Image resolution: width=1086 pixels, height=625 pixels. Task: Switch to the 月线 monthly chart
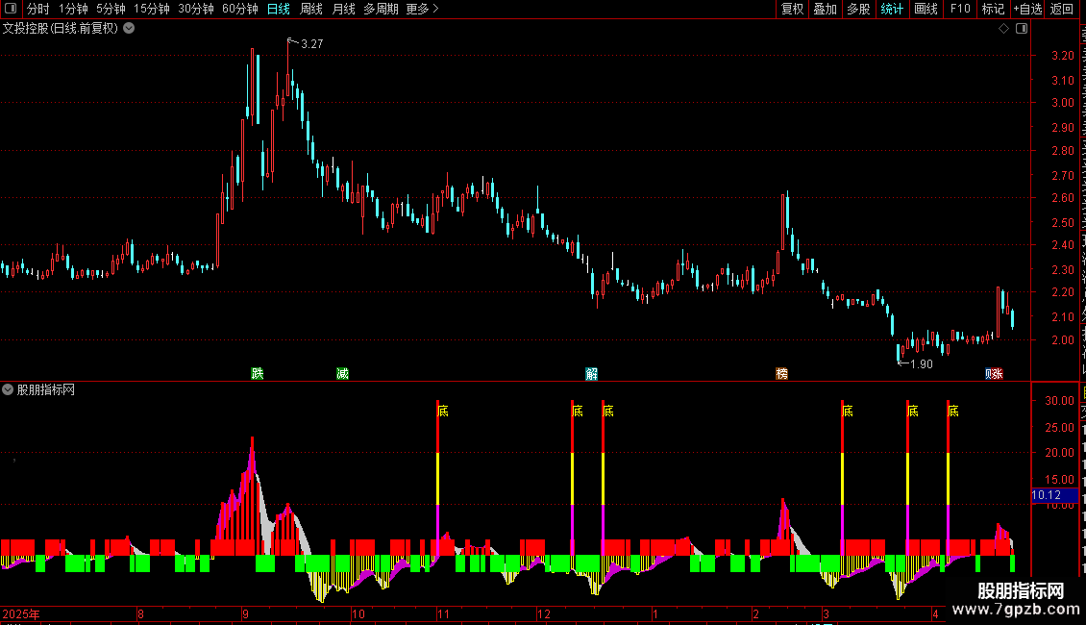pyautogui.click(x=343, y=9)
